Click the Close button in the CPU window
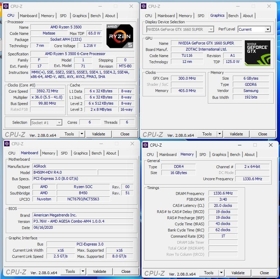This screenshot has width=280, height=279. 125,134
